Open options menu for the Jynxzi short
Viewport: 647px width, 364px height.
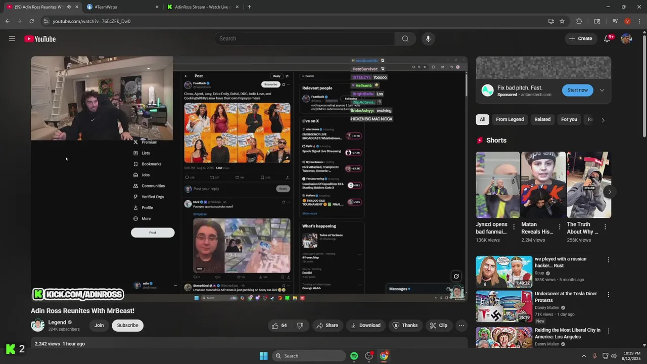[514, 227]
